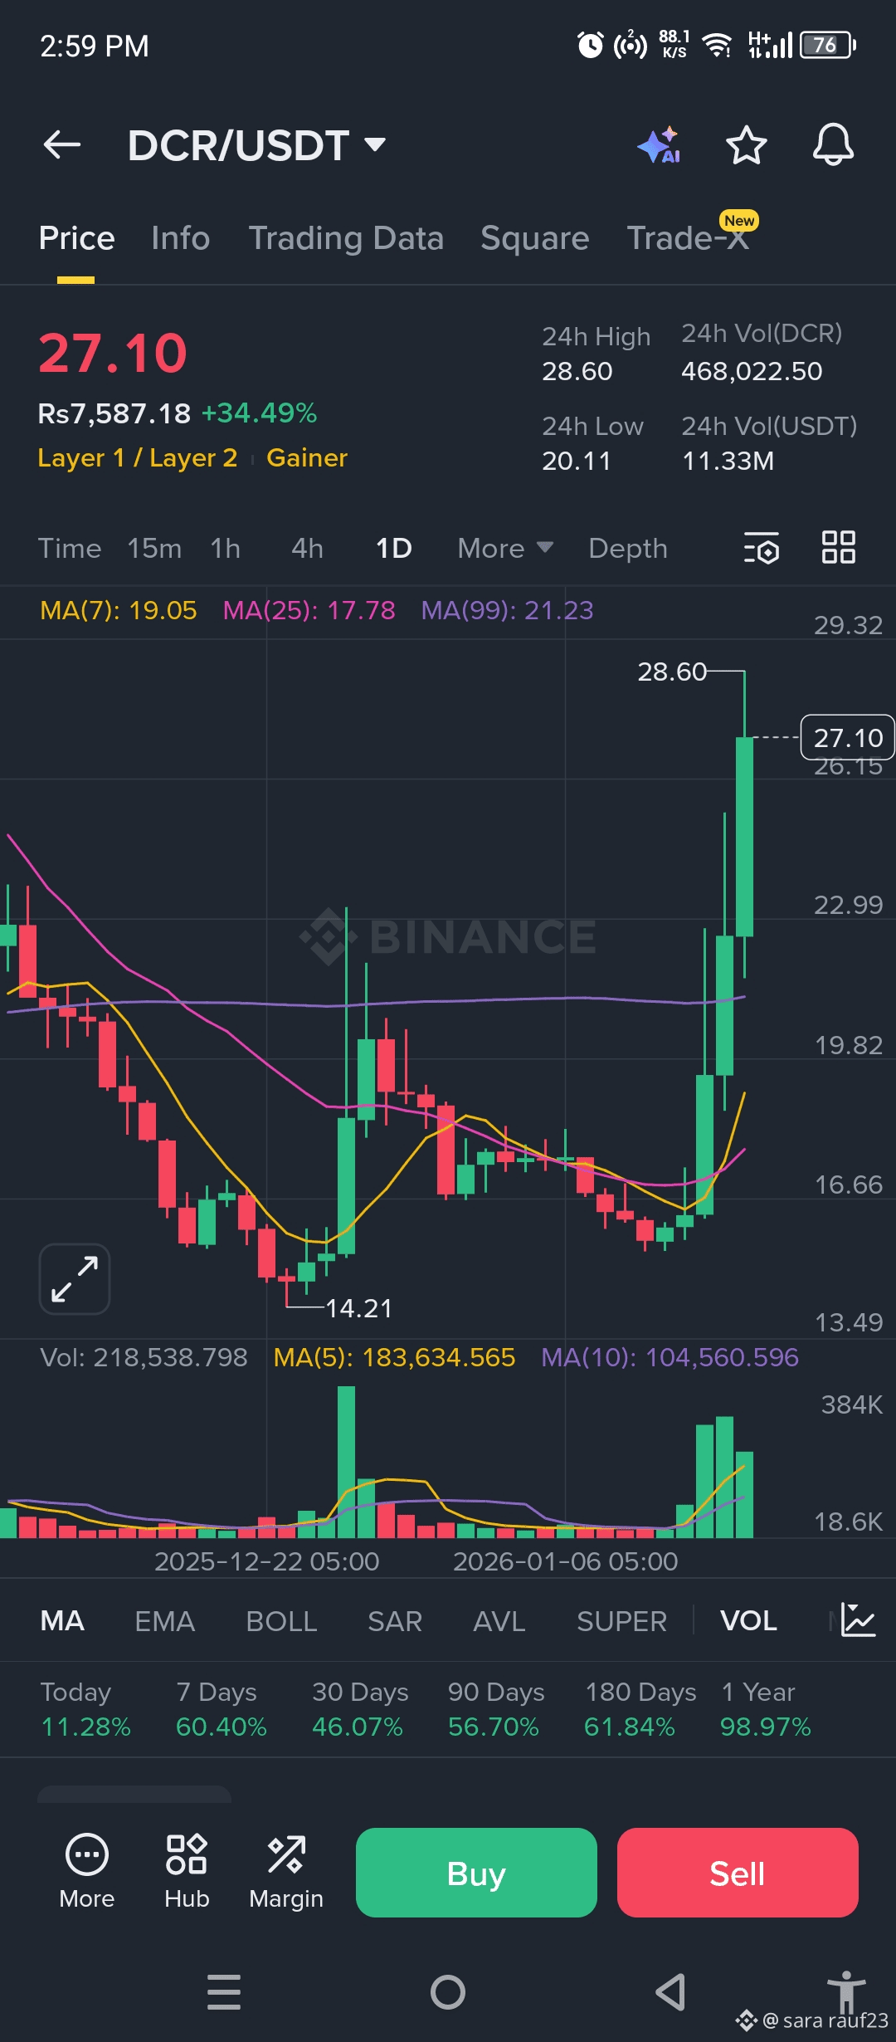
Task: Switch to the Info tab
Action: (180, 239)
